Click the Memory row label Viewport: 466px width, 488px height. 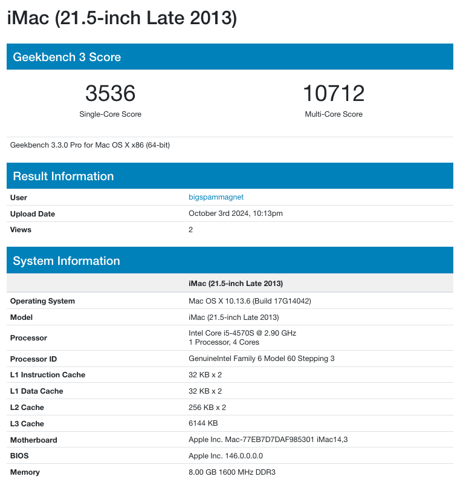[25, 472]
